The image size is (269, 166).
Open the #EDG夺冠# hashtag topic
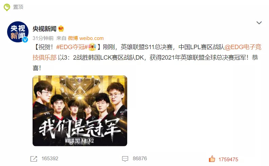72,47
